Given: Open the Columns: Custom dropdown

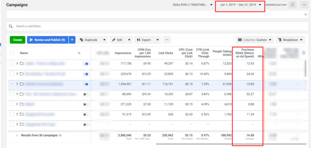Looking at the screenshot, I should click(x=255, y=40).
